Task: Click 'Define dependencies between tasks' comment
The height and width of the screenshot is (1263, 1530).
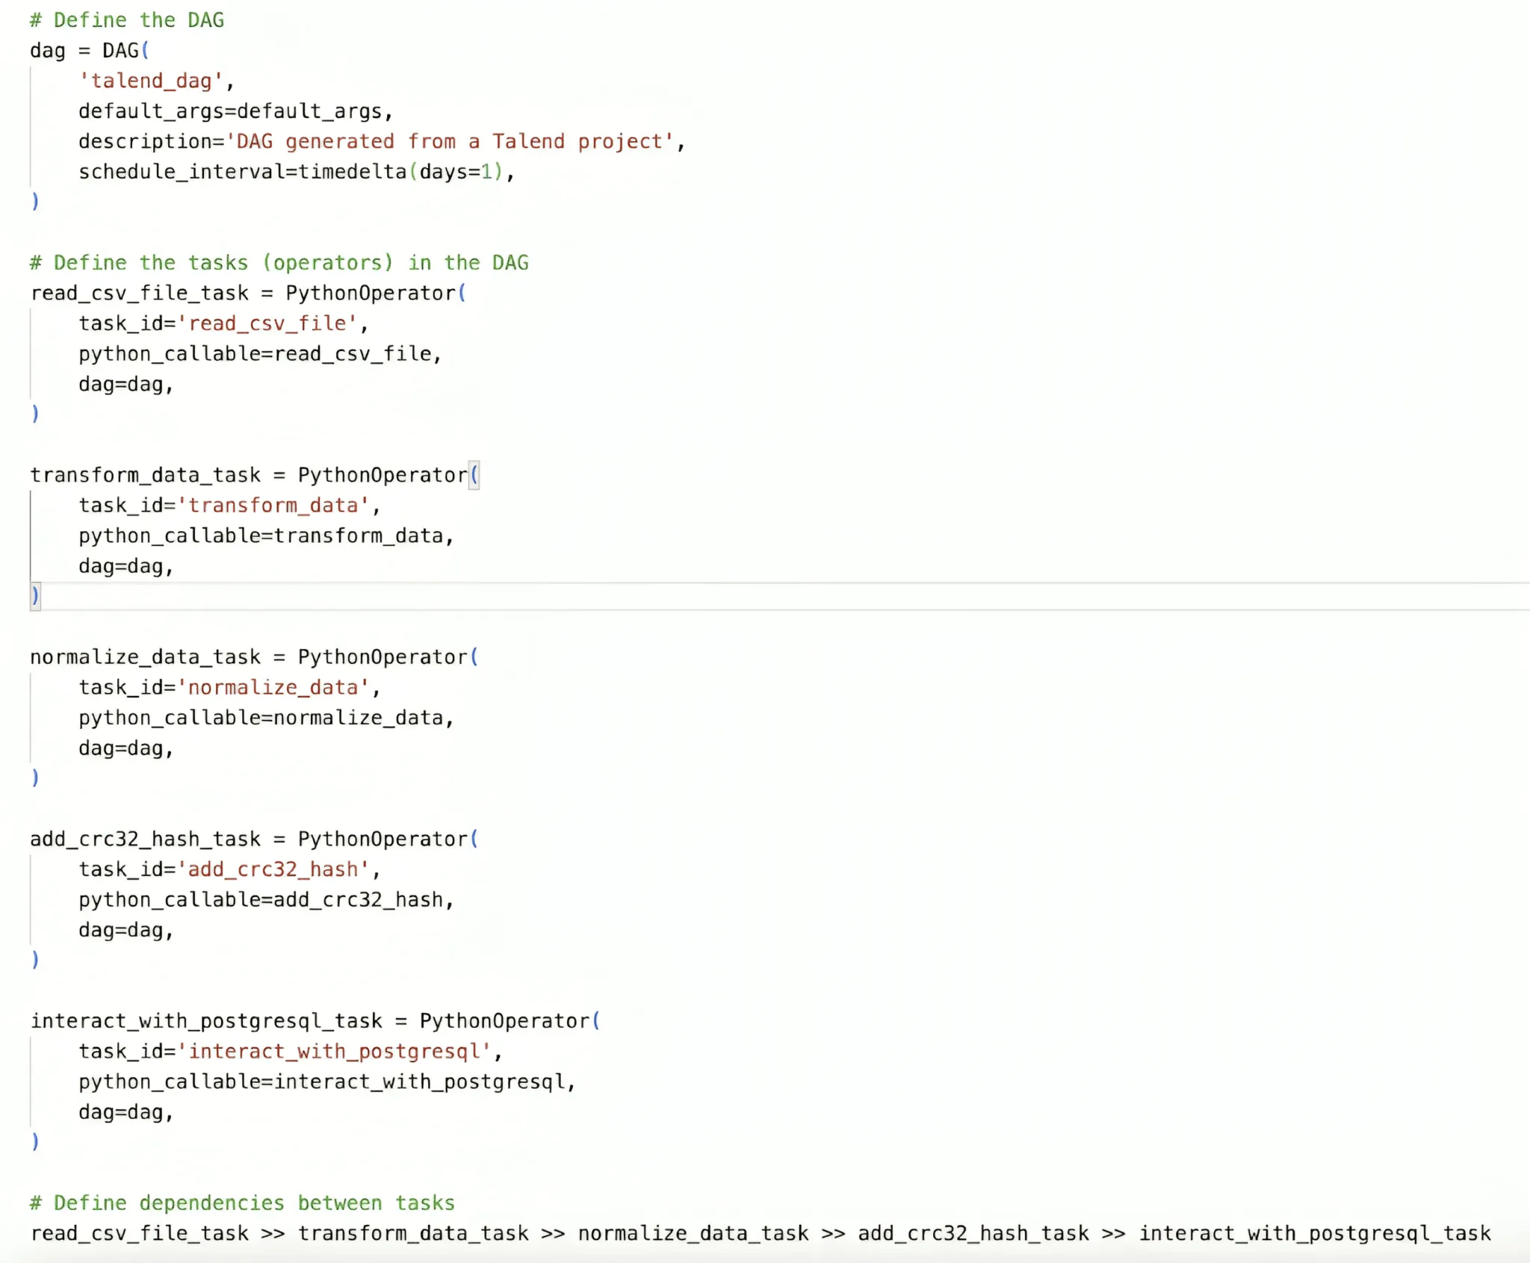Action: (x=242, y=1203)
